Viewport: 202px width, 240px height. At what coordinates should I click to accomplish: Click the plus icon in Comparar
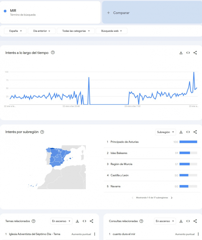tap(108, 13)
